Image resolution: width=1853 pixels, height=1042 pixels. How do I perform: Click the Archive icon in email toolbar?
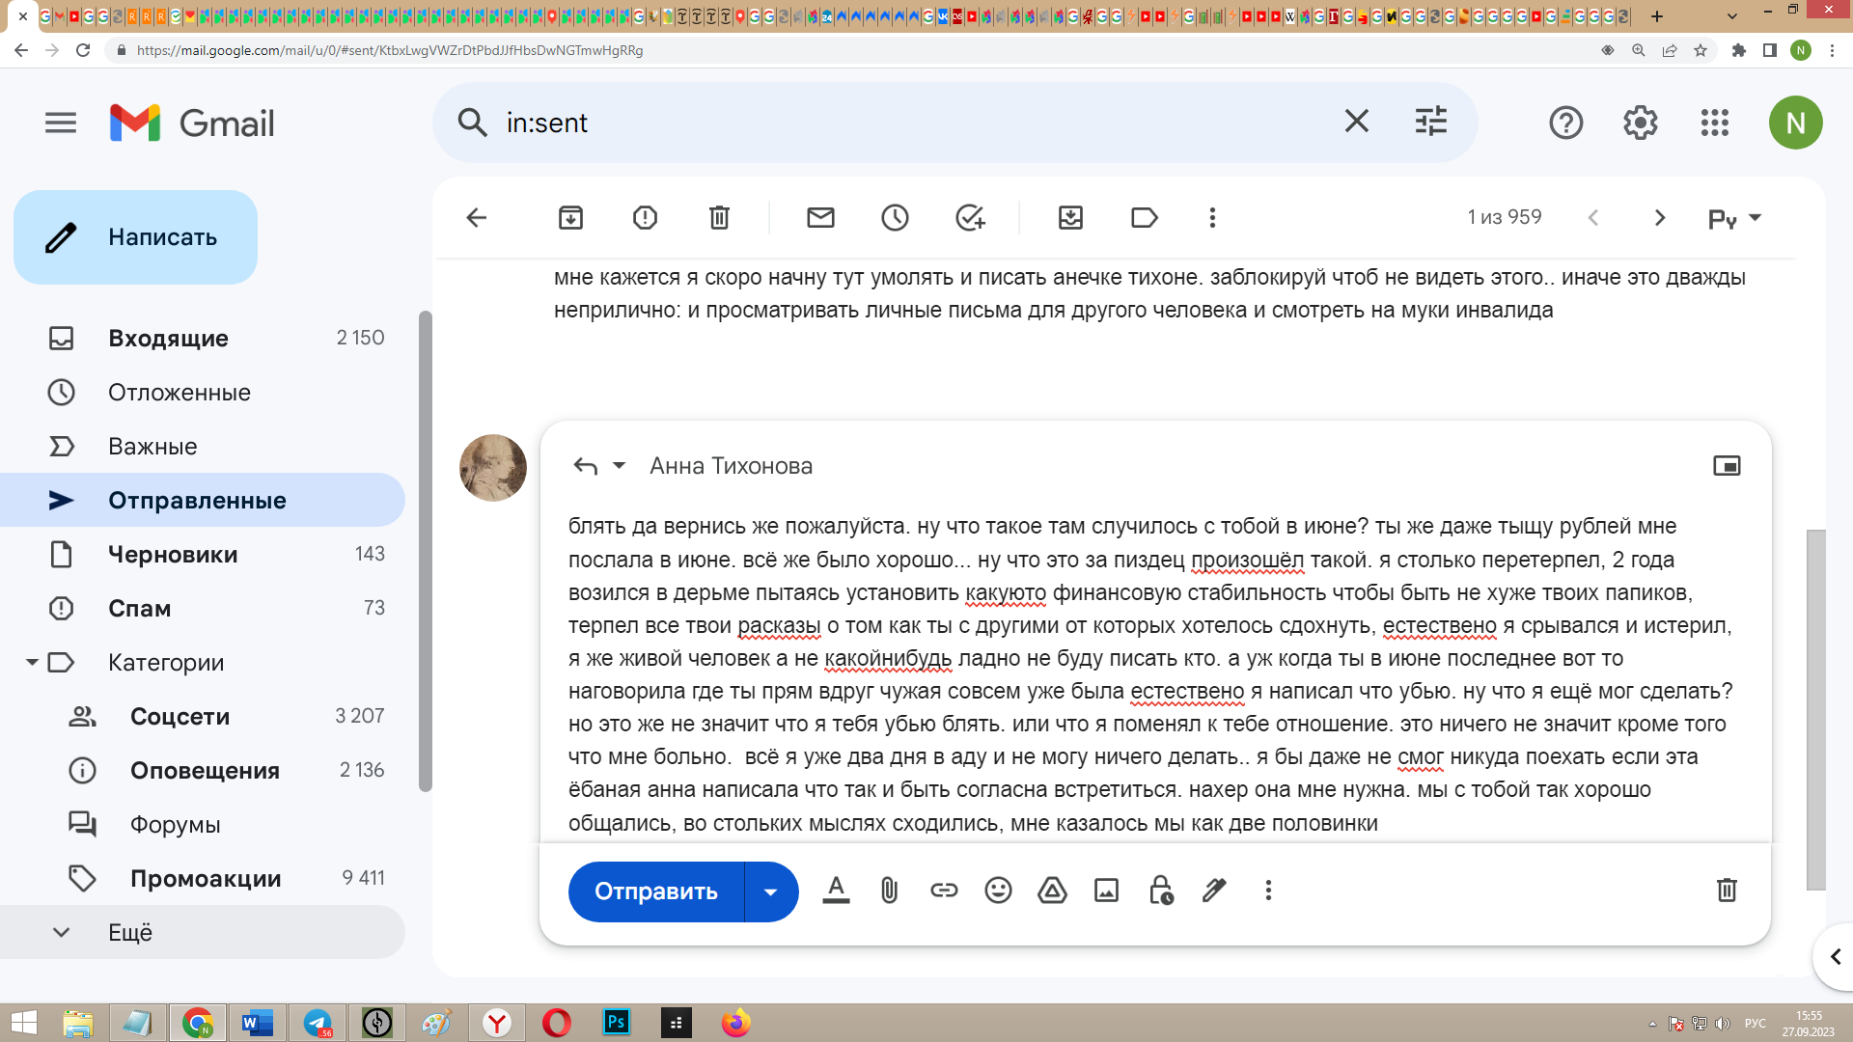click(570, 218)
